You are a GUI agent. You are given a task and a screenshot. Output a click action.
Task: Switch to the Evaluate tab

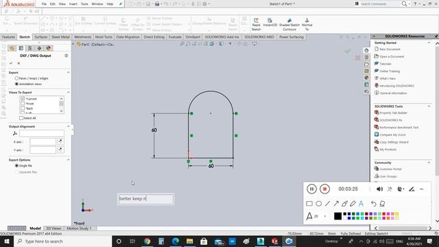point(175,37)
